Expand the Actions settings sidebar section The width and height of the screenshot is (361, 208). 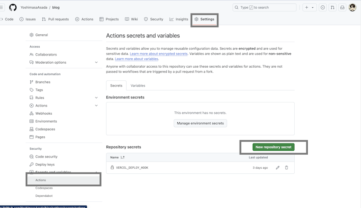coord(96,106)
